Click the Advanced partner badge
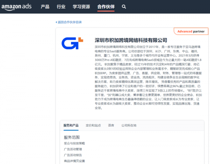210x164 pixels. pos(191,31)
